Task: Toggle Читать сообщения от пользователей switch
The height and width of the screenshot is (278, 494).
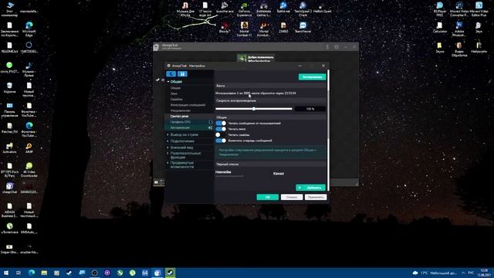Action: tap(221, 124)
